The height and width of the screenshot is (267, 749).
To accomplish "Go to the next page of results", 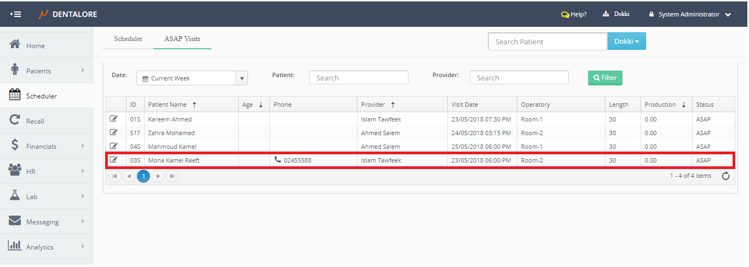I will coord(158,176).
